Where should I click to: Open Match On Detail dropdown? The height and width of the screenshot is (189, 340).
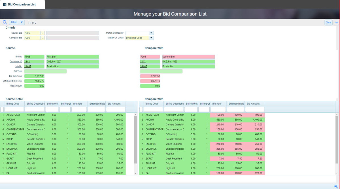pos(151,38)
